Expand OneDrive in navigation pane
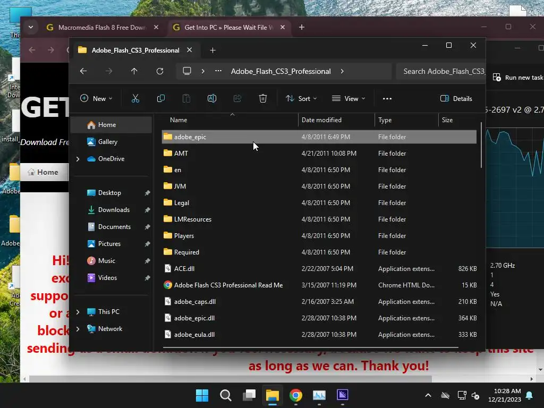The image size is (544, 408). [x=78, y=159]
